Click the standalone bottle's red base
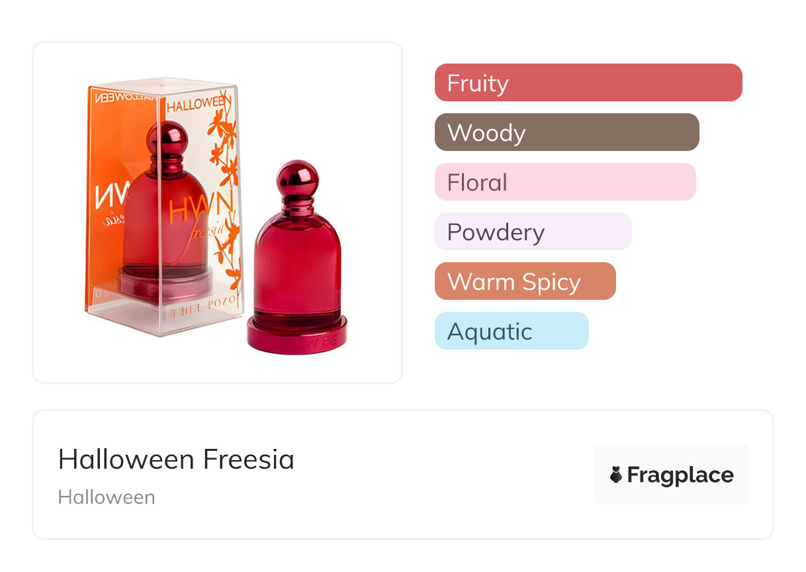 [296, 335]
